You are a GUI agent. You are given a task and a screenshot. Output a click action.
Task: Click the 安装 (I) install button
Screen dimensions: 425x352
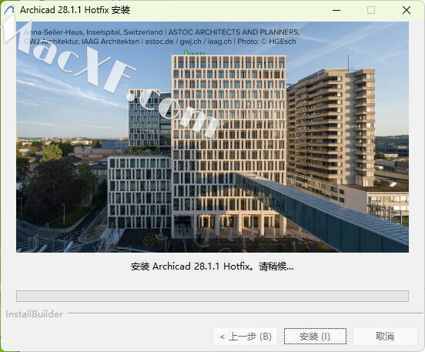coord(315,337)
